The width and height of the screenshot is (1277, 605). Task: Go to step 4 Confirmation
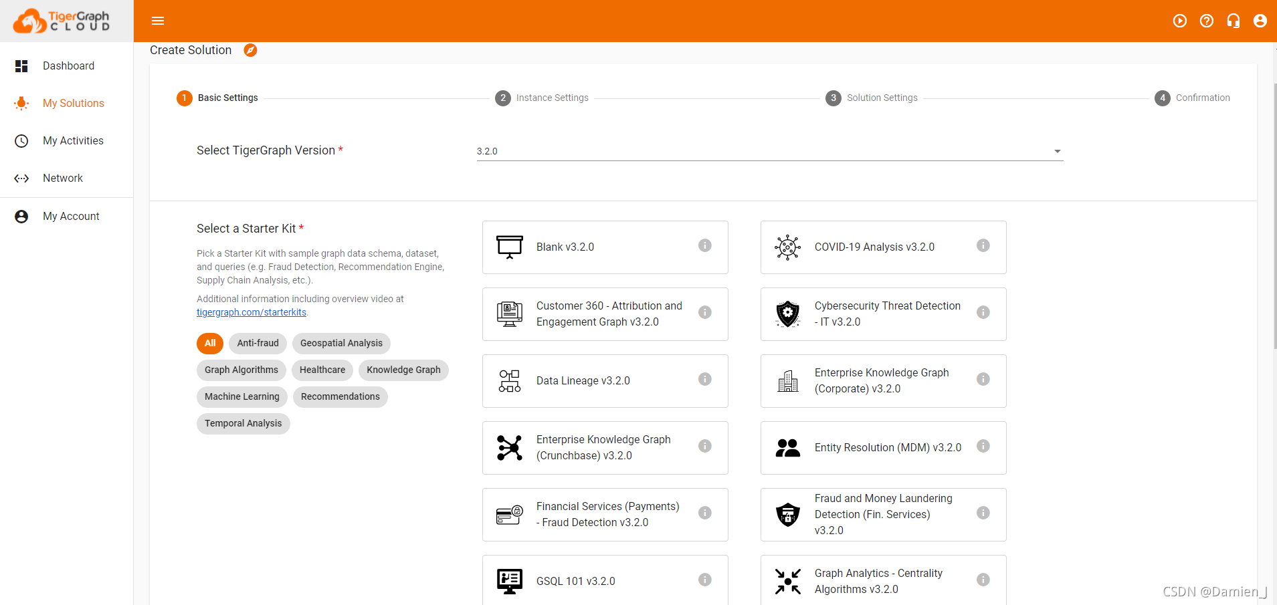pyautogui.click(x=1193, y=98)
